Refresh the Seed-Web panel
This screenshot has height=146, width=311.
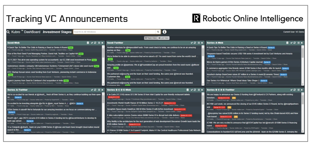click(x=95, y=43)
